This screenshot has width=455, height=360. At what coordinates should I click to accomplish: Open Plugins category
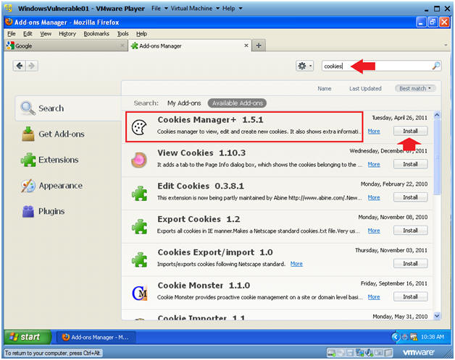click(43, 211)
